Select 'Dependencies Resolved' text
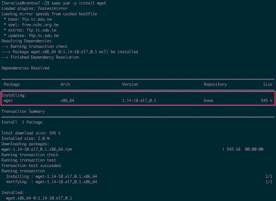Screen dimensions: 276x201 pyautogui.click(x=25, y=68)
